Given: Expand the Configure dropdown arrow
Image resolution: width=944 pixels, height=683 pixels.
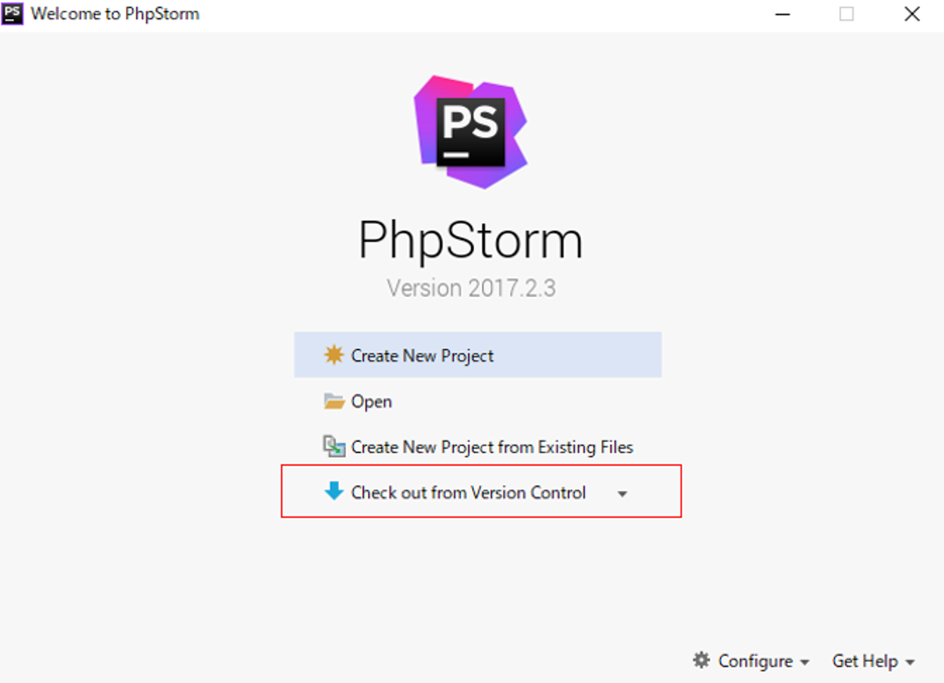Looking at the screenshot, I should (804, 662).
